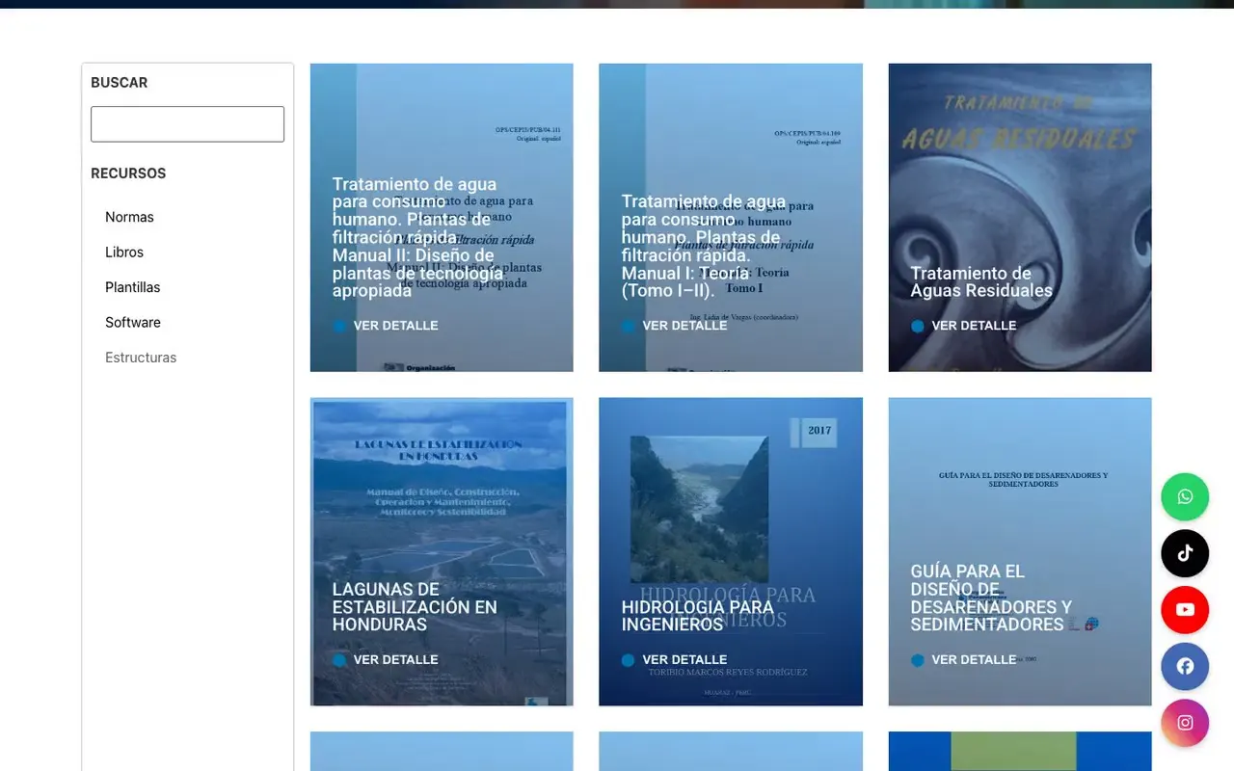Open the TikTok floating icon
The height and width of the screenshot is (771, 1234).
point(1185,553)
